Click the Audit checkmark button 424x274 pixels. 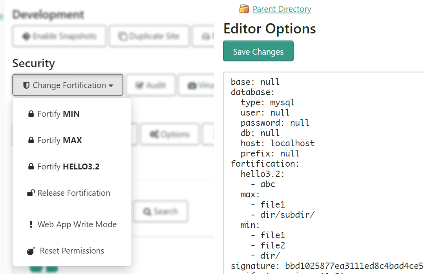(150, 85)
